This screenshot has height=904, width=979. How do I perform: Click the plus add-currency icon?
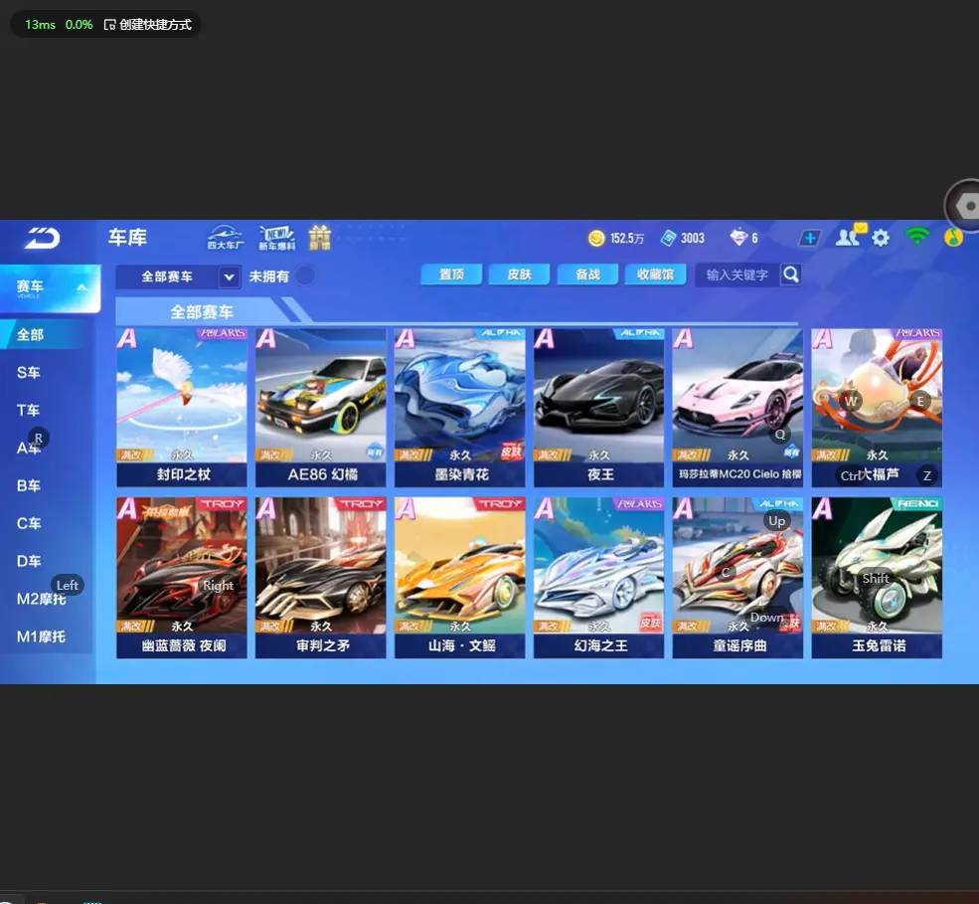click(x=810, y=238)
